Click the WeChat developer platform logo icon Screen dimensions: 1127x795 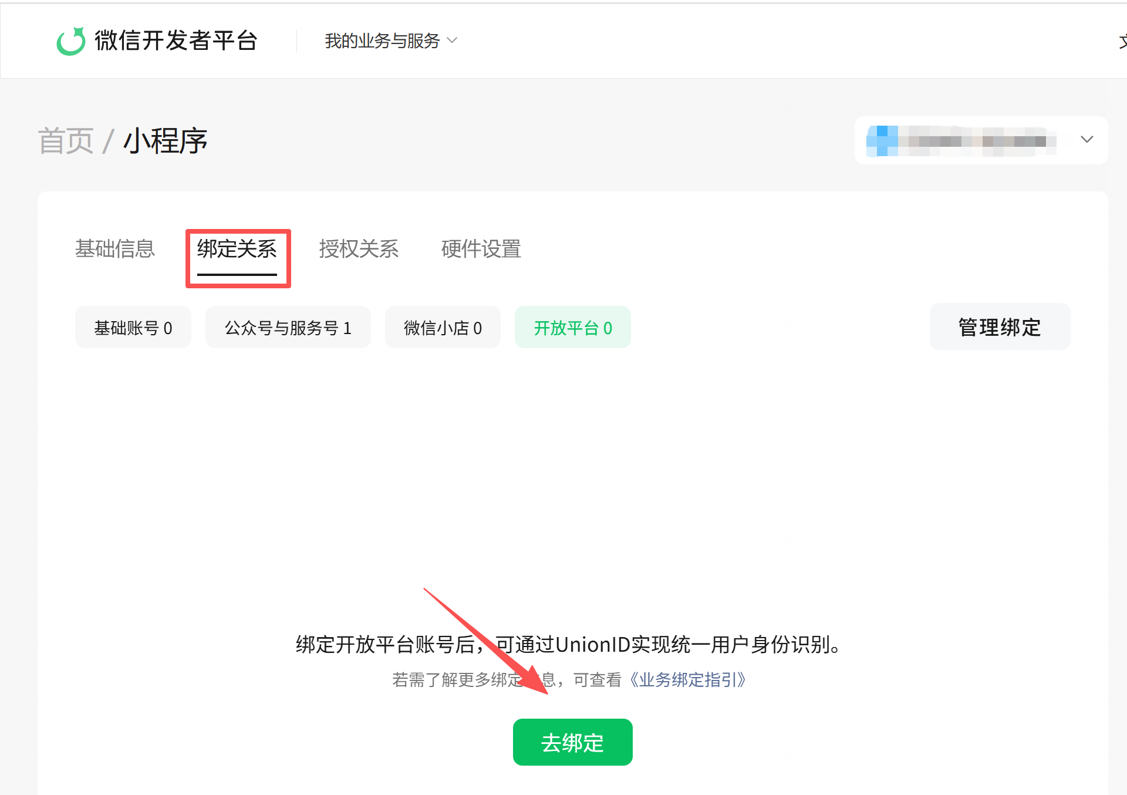(x=71, y=41)
